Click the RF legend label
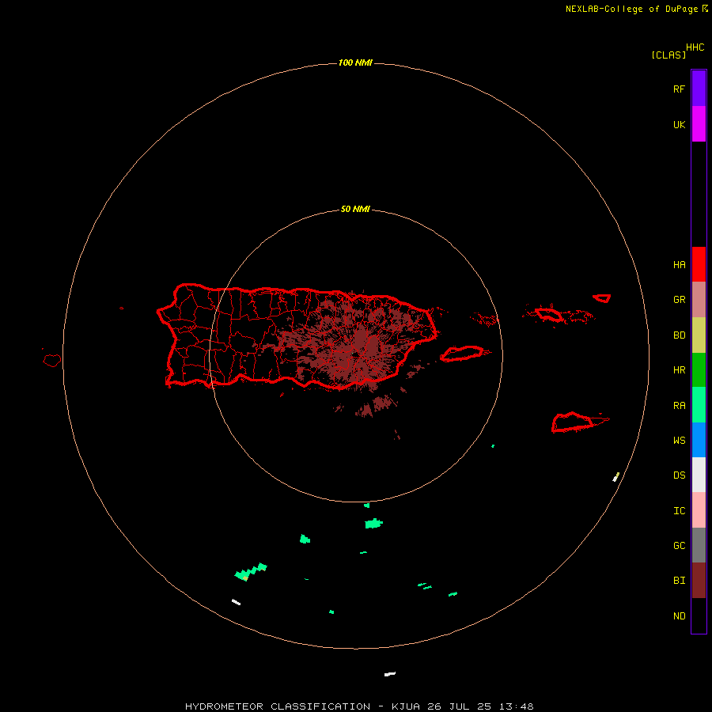This screenshot has width=712, height=712. 679,89
